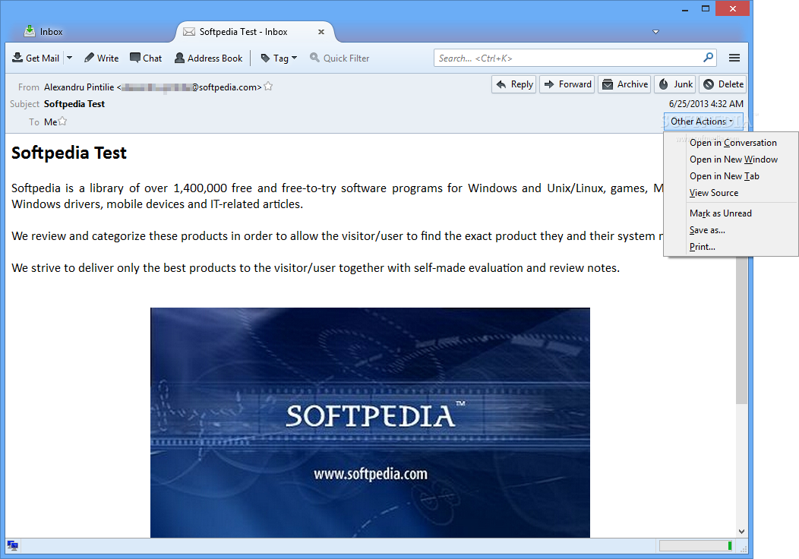Click the 'Softpedia Test' message heading
Viewport: 799px width, 559px height.
tap(69, 153)
